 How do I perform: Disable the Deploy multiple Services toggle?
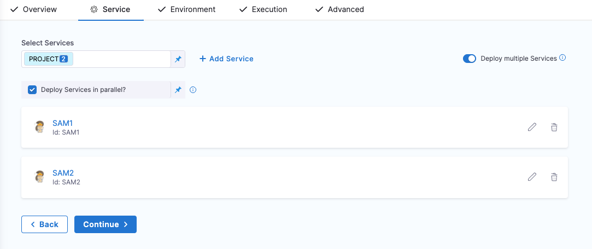[469, 59]
